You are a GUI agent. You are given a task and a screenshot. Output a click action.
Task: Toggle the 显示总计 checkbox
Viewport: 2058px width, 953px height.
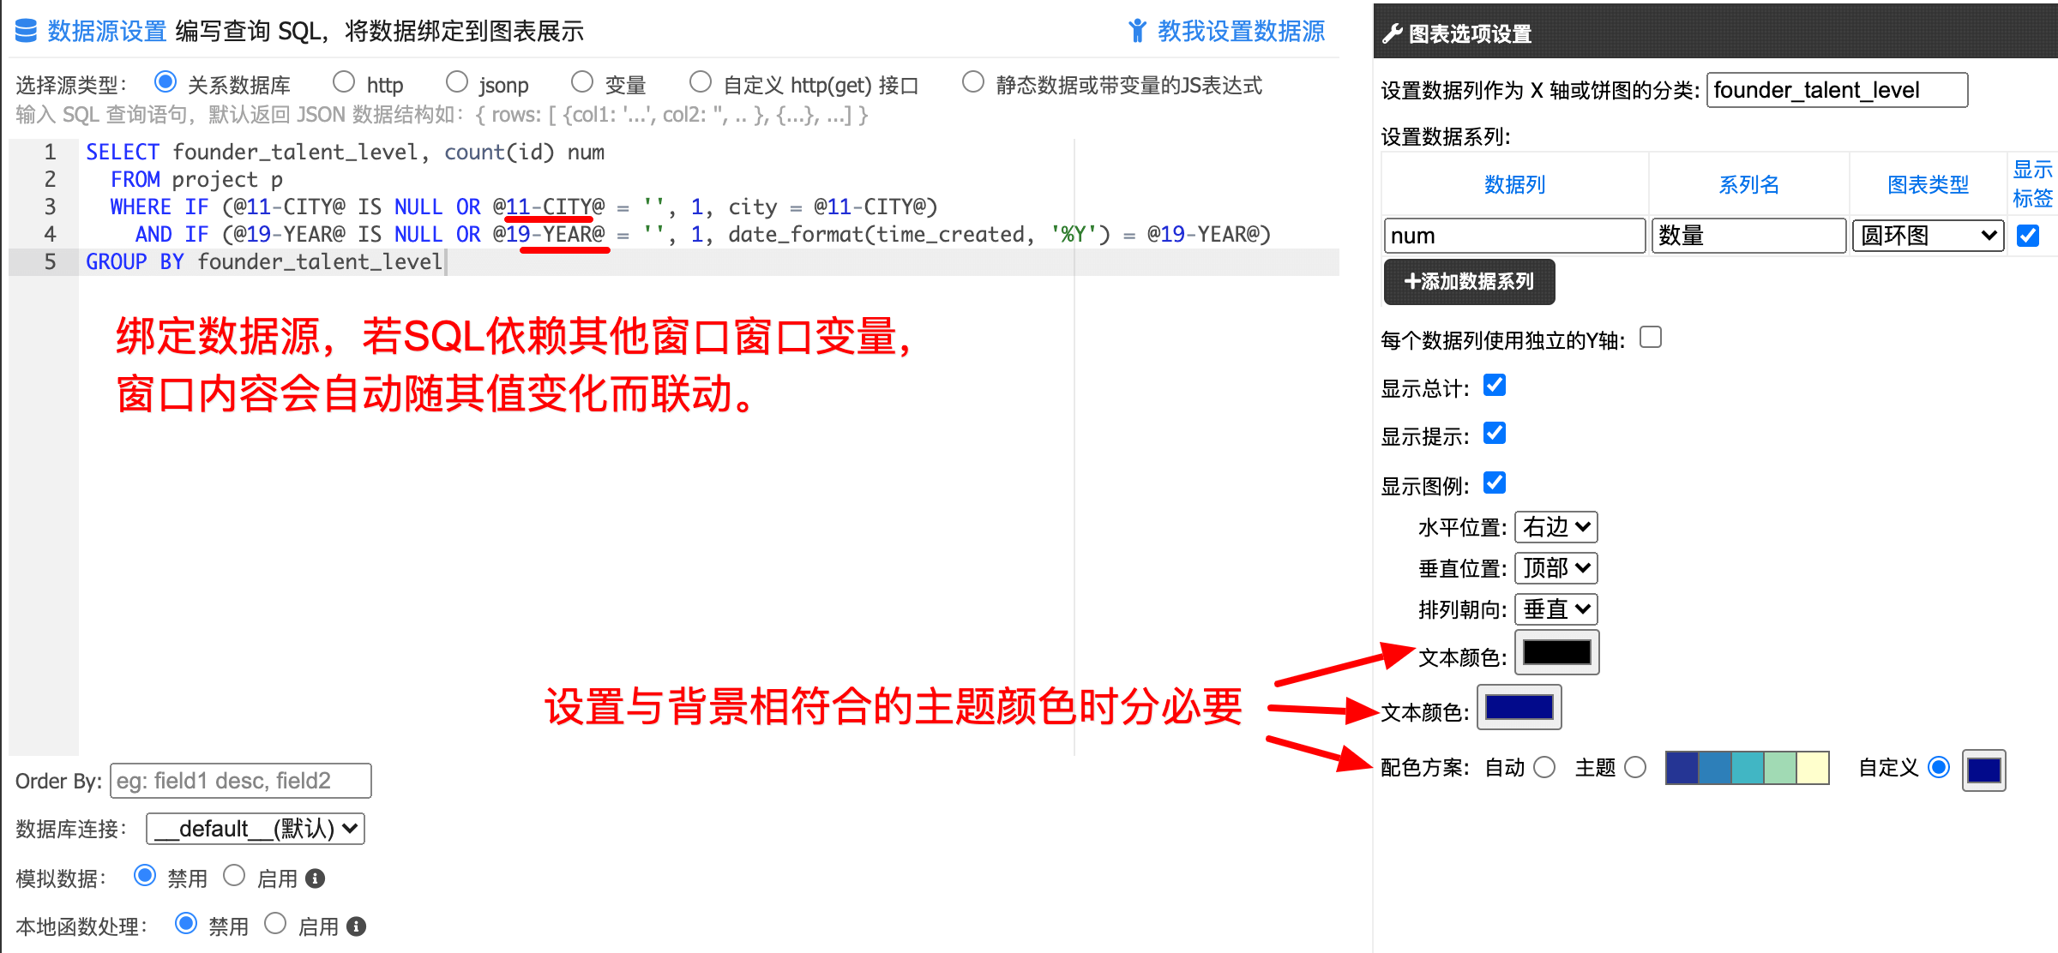click(x=1495, y=386)
